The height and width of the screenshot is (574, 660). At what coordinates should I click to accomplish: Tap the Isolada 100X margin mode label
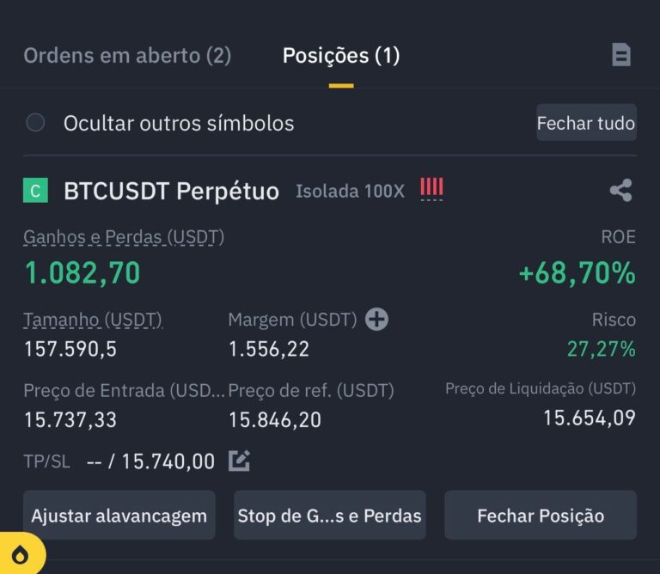pyautogui.click(x=350, y=191)
